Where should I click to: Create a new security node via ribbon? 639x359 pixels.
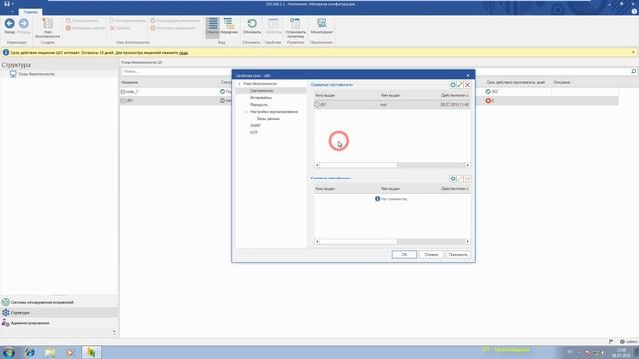pyautogui.click(x=48, y=28)
